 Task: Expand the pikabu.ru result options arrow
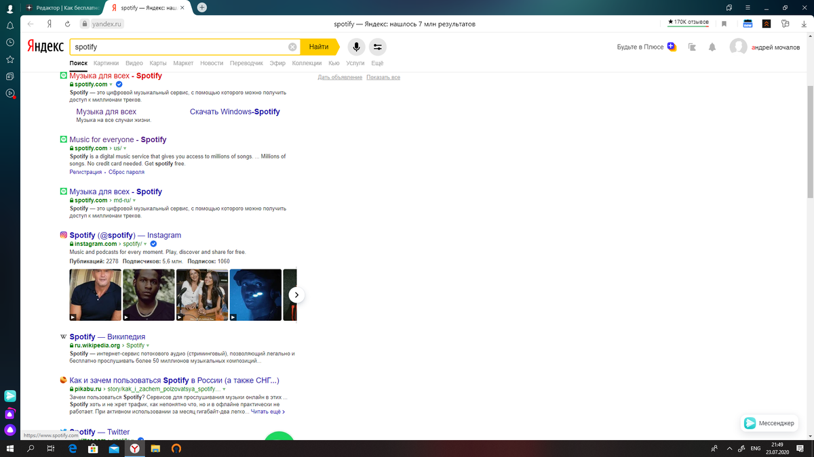tap(223, 389)
